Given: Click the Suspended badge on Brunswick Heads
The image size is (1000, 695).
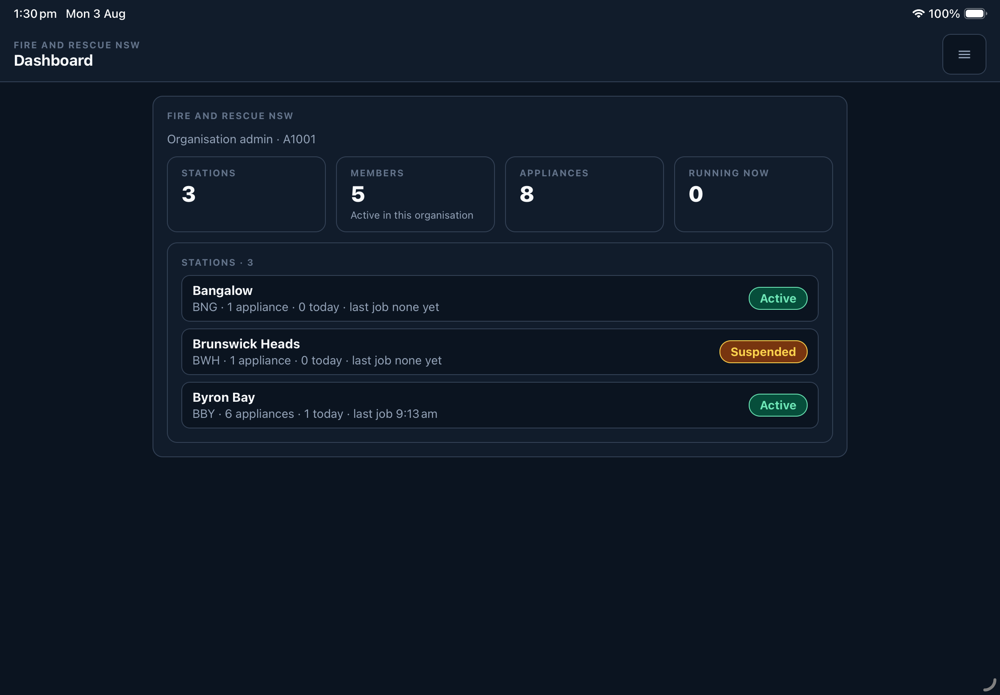Looking at the screenshot, I should click(763, 352).
